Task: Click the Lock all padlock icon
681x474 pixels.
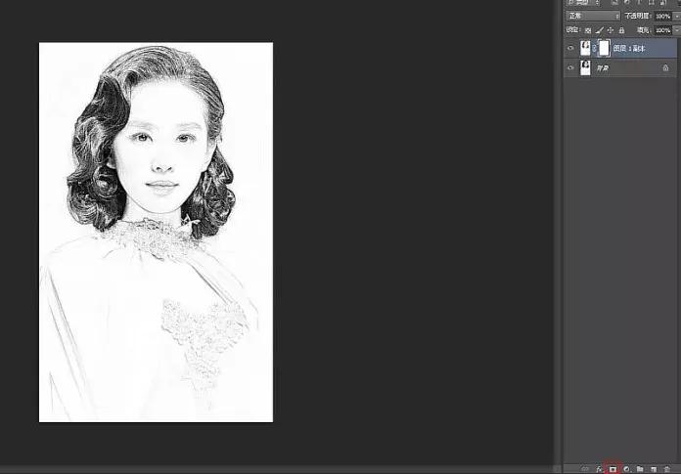Action: point(621,30)
